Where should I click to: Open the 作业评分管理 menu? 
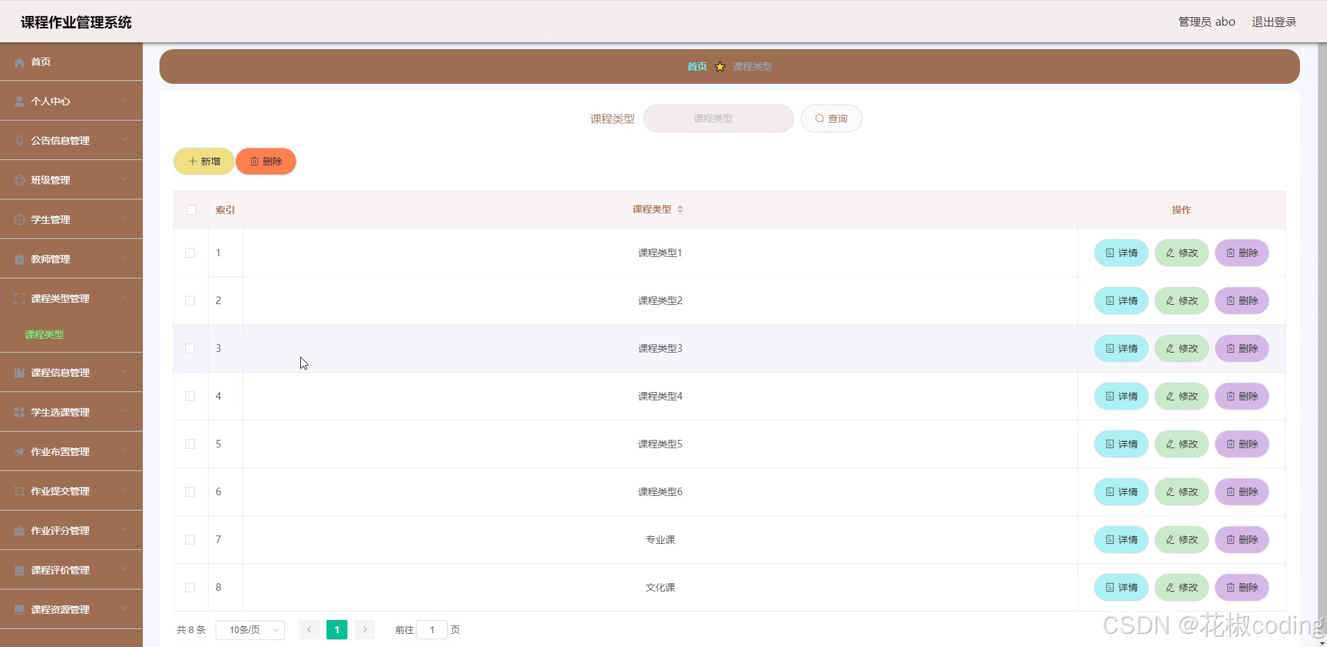coord(71,531)
